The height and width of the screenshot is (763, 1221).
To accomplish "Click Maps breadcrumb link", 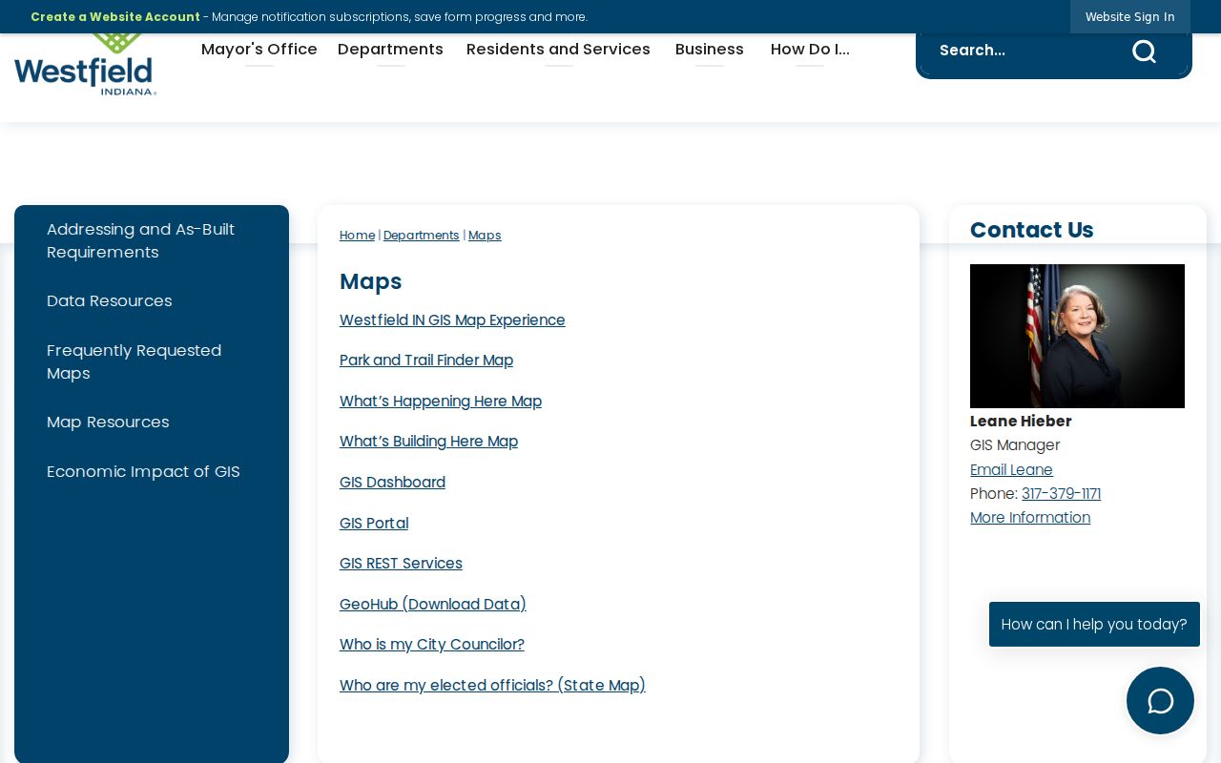I will tap(485, 236).
